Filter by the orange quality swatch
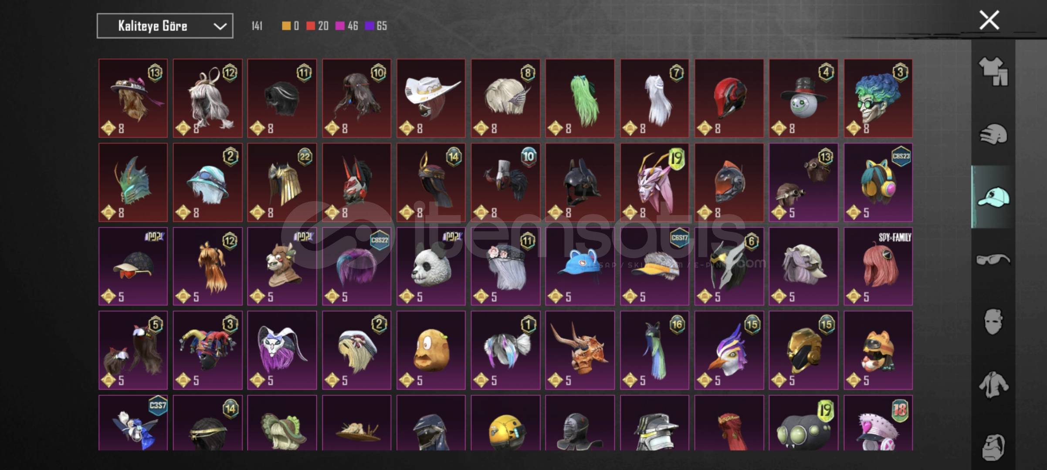Screen dimensions: 1047x470 coord(290,26)
